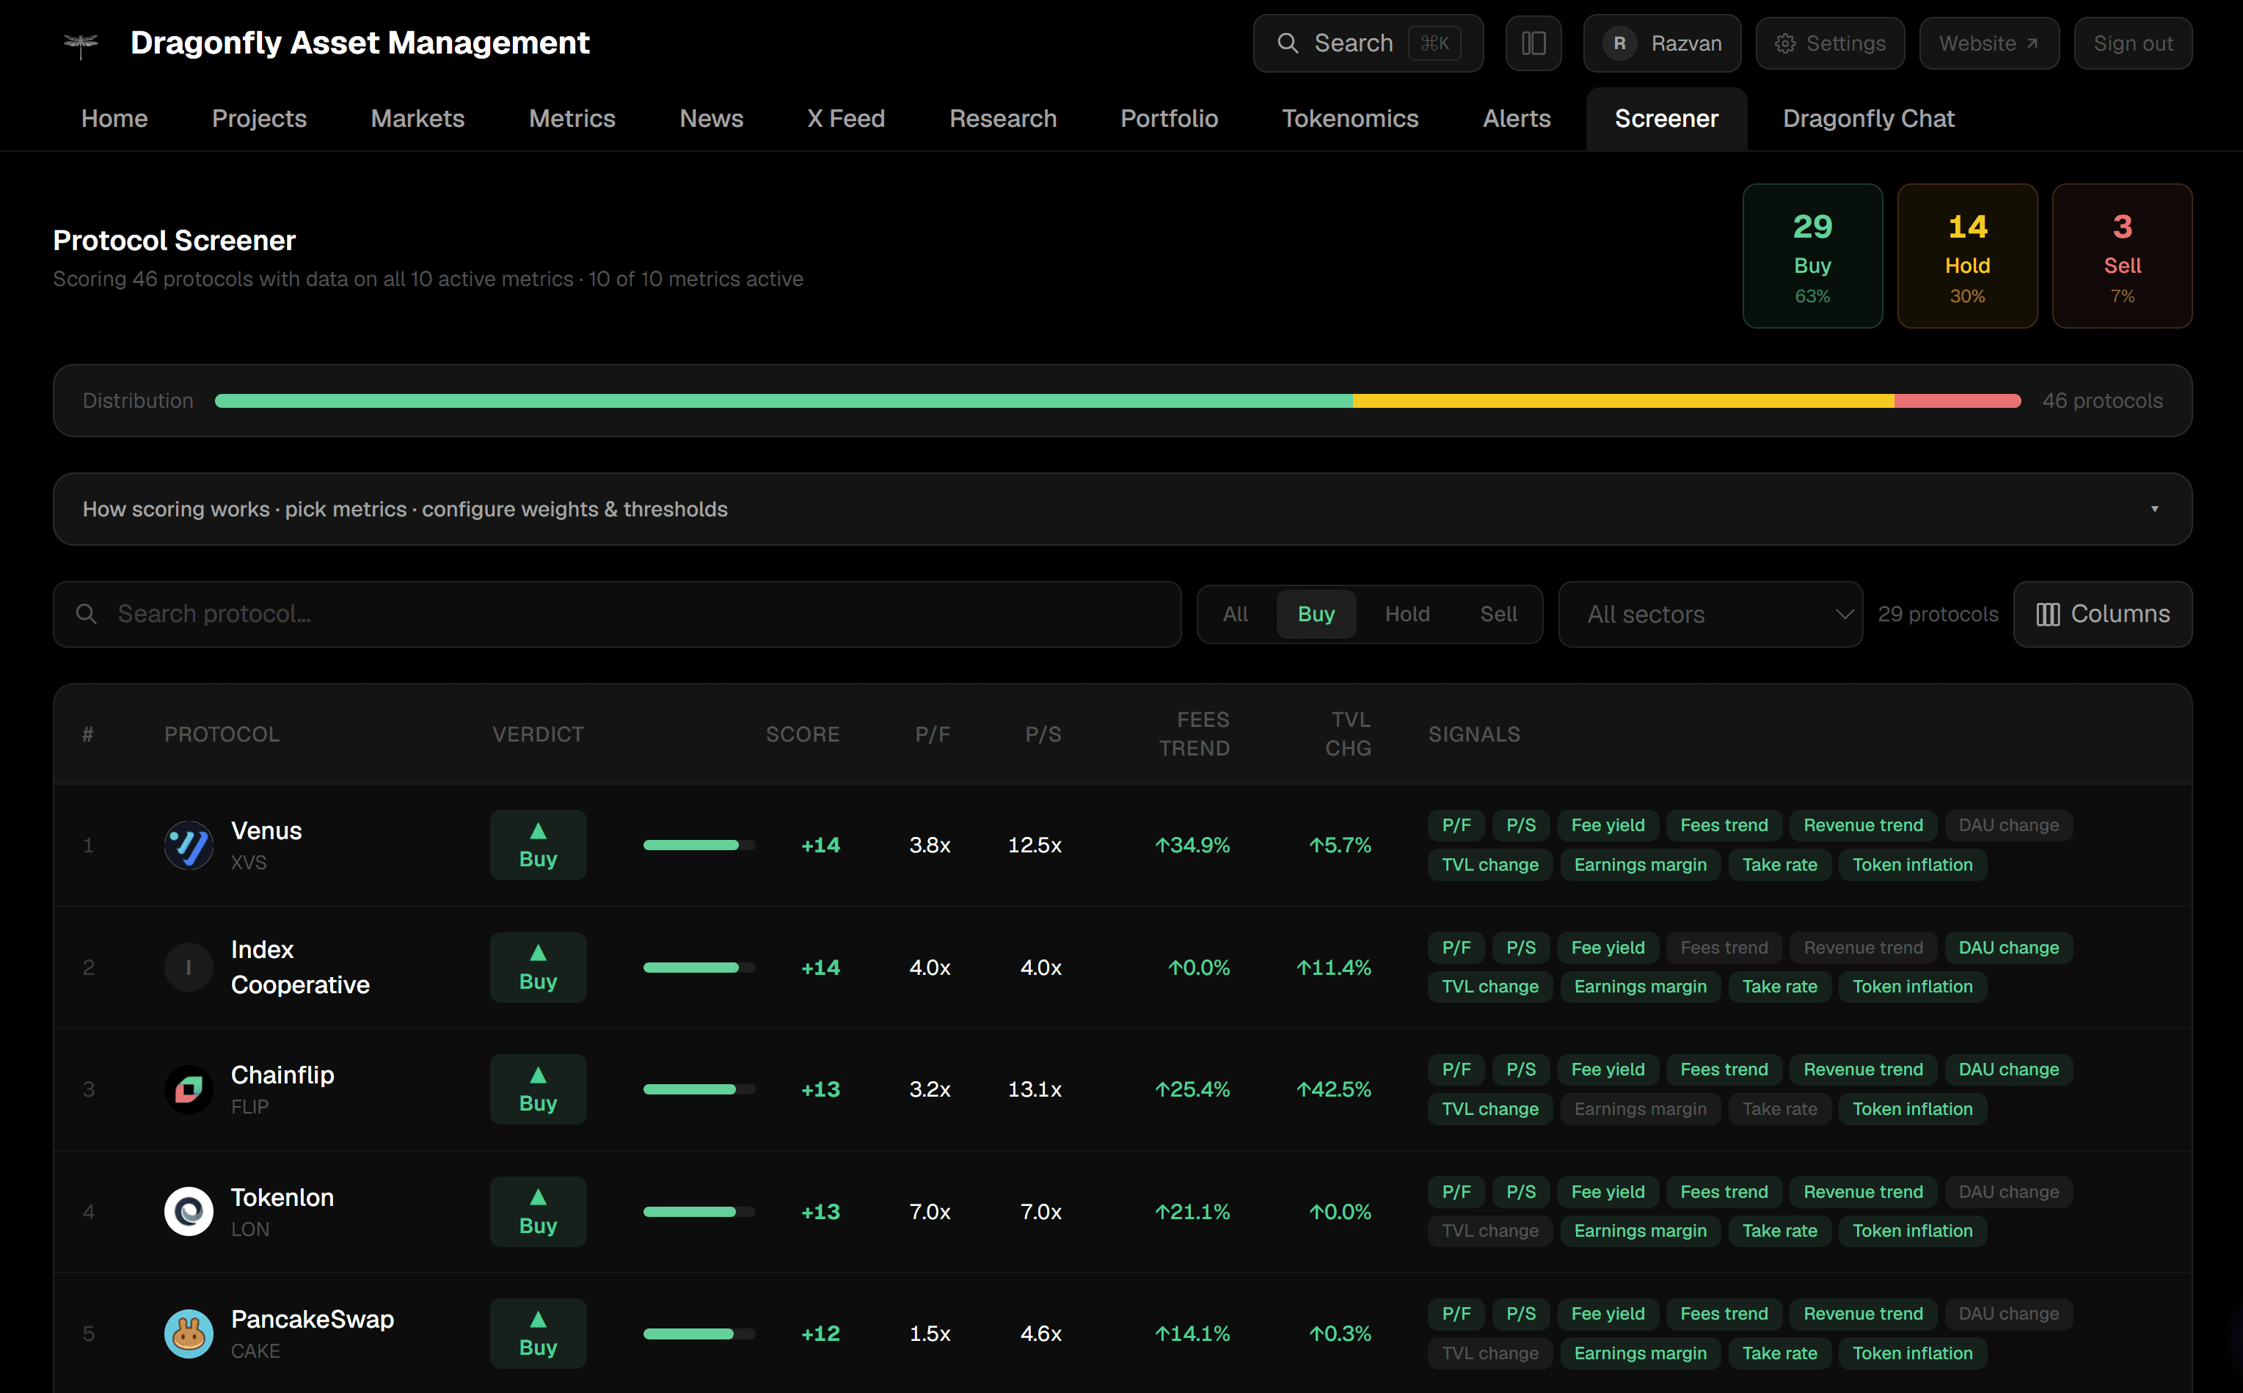This screenshot has height=1393, width=2243.
Task: Click the Dragonfly logo icon
Action: click(x=81, y=44)
